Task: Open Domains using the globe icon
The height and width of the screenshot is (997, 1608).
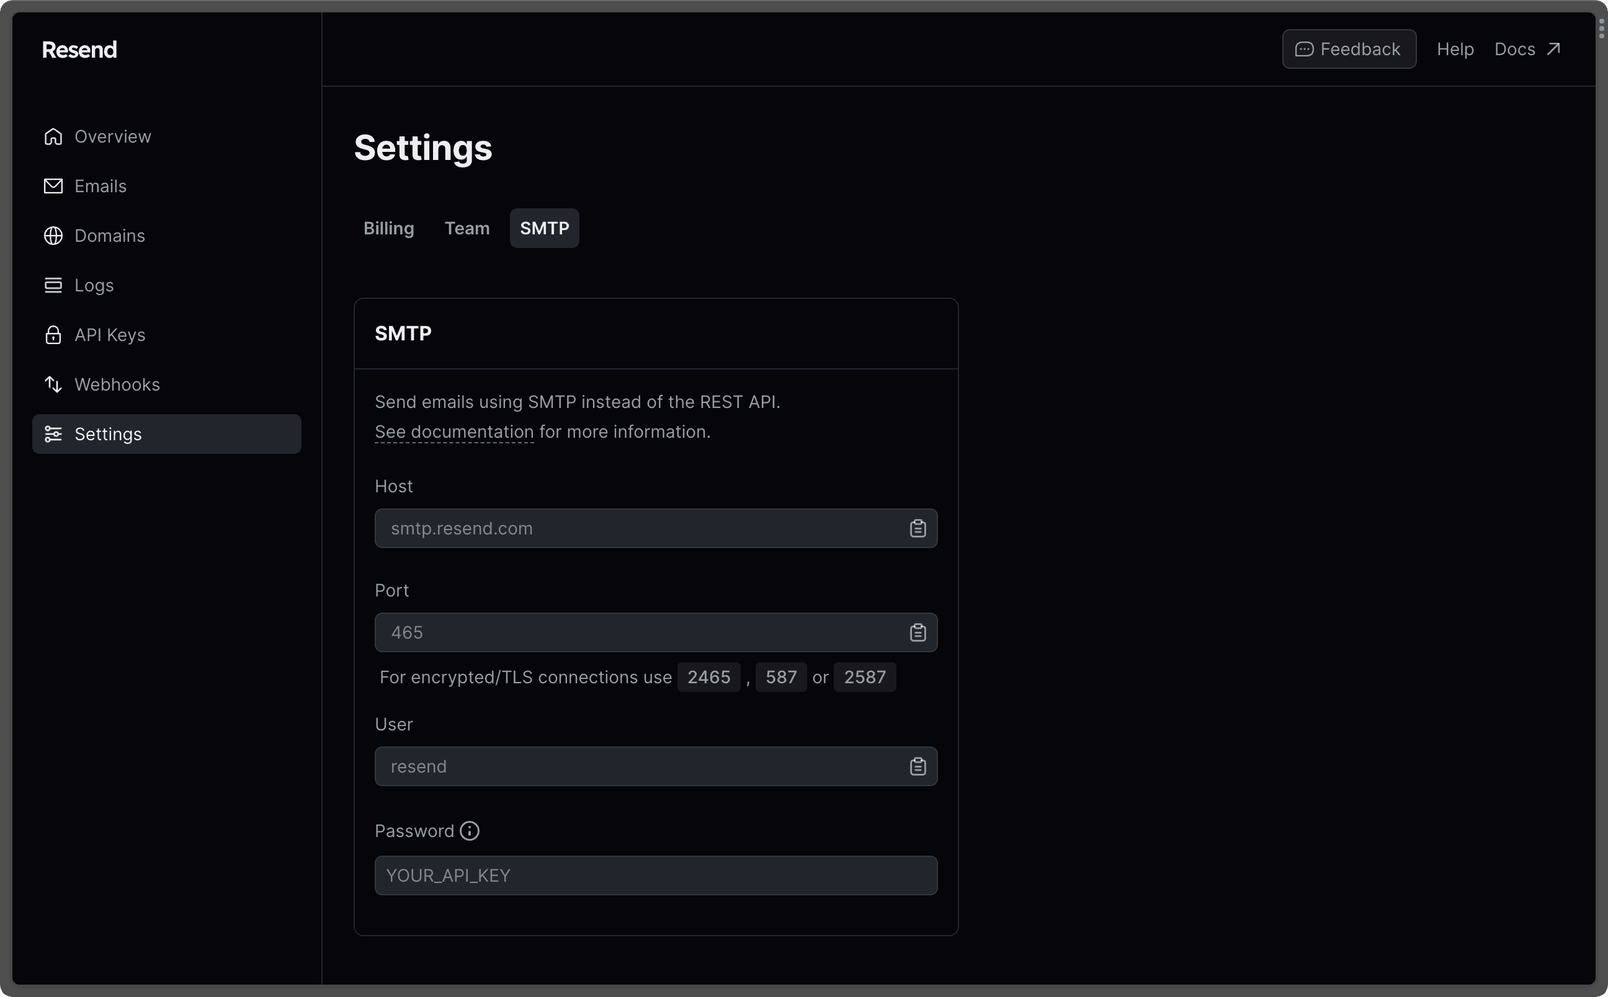Action: click(x=53, y=236)
